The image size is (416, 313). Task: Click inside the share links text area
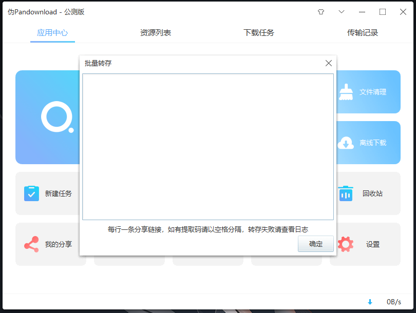click(208, 147)
